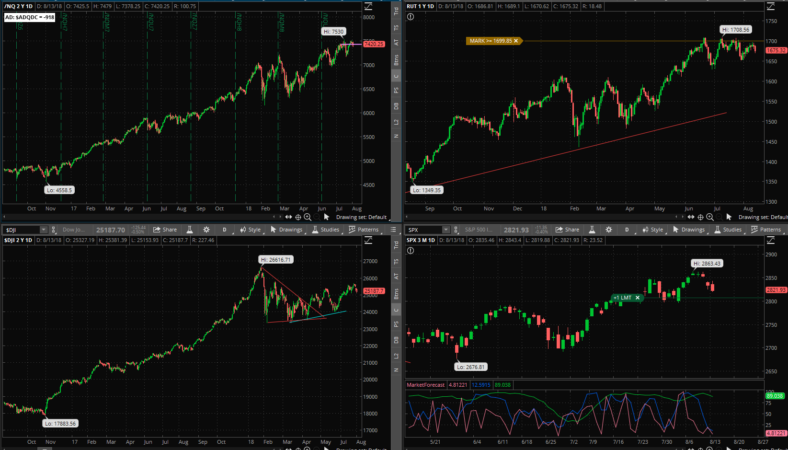Open the N sidebar tab beside $DJI chart
The height and width of the screenshot is (450, 788).
pos(396,369)
